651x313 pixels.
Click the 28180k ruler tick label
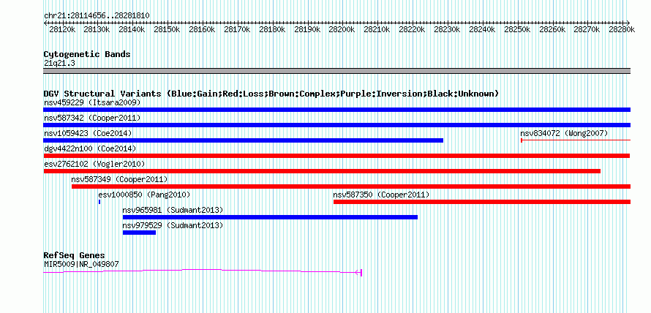click(x=272, y=29)
